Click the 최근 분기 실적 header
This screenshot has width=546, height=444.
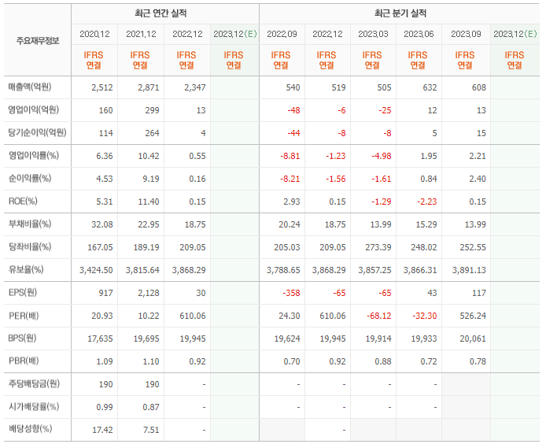[x=400, y=13]
